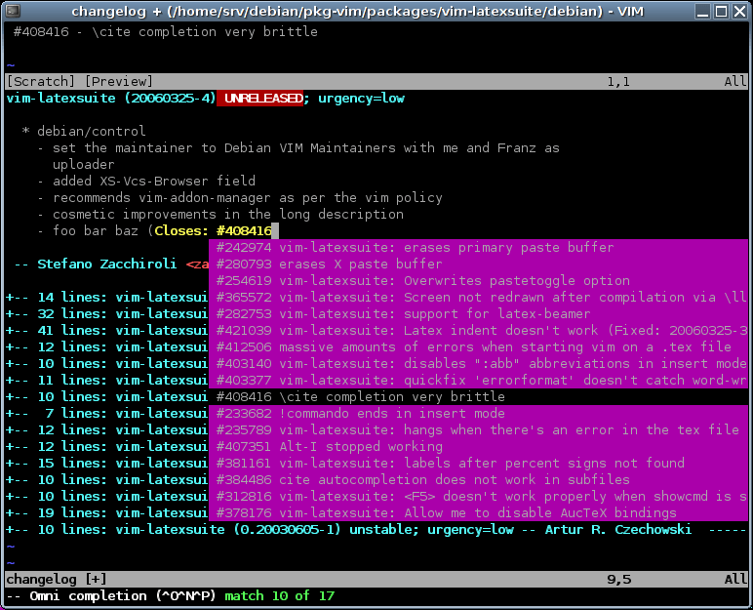Select completion #254619 Overwrites pastetoggle option

click(x=478, y=281)
